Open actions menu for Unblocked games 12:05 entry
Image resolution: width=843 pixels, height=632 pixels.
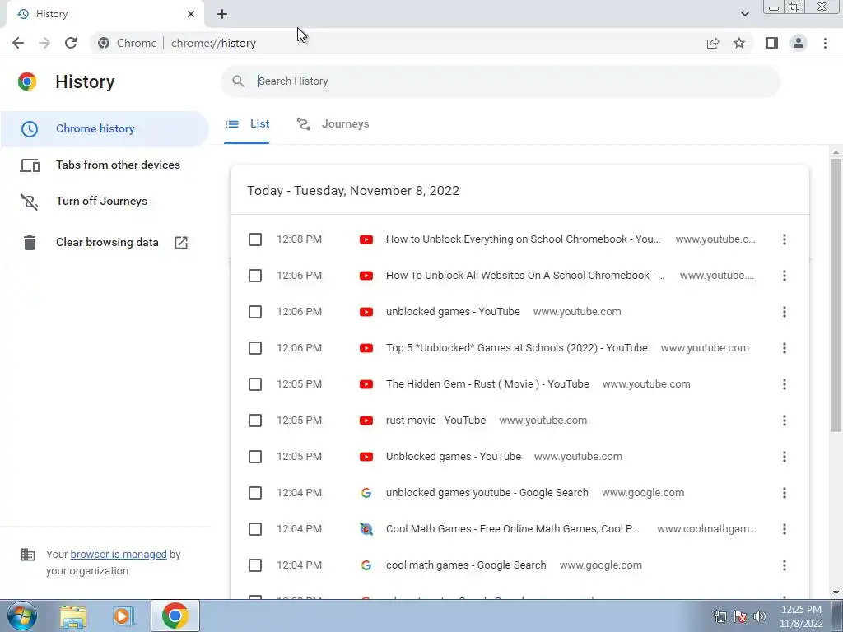click(x=785, y=457)
